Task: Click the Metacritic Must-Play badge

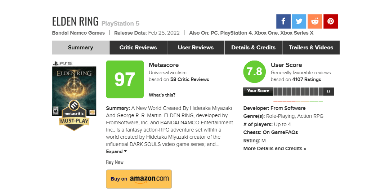Action: 74,115
